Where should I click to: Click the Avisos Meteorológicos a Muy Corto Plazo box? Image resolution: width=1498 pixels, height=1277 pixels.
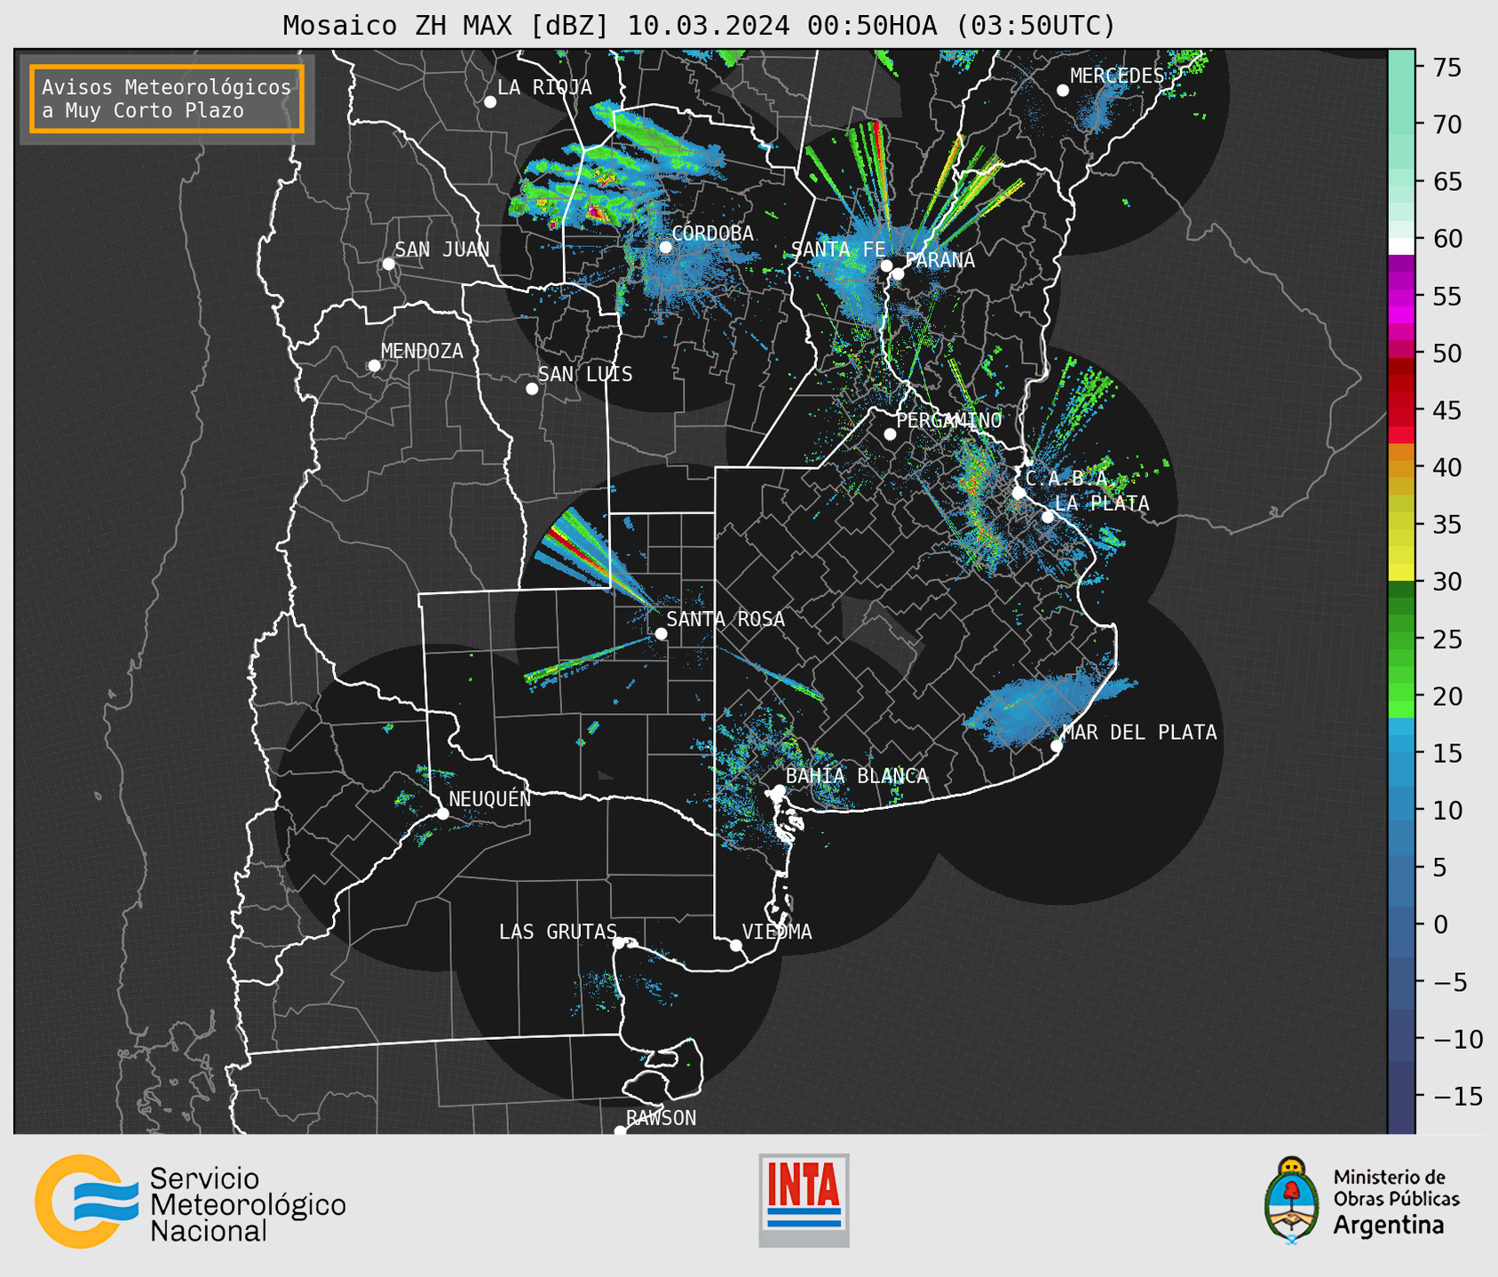(x=167, y=99)
